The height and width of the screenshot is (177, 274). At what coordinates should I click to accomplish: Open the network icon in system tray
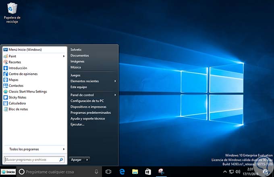coord(231,172)
